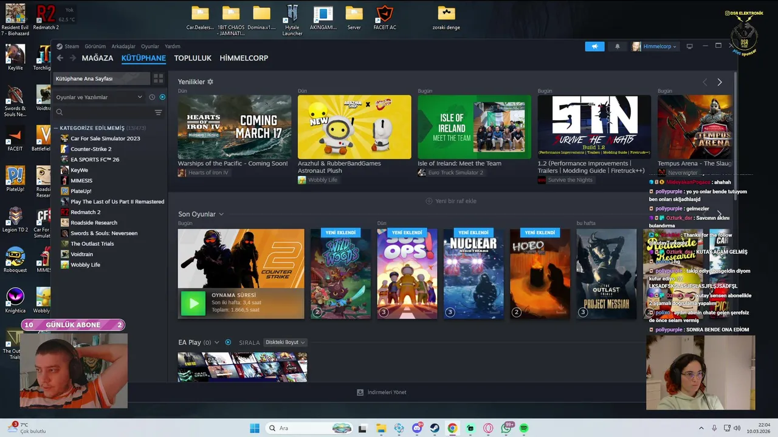The height and width of the screenshot is (437, 778).
Task: Open the Yardım menu
Action: coord(173,46)
